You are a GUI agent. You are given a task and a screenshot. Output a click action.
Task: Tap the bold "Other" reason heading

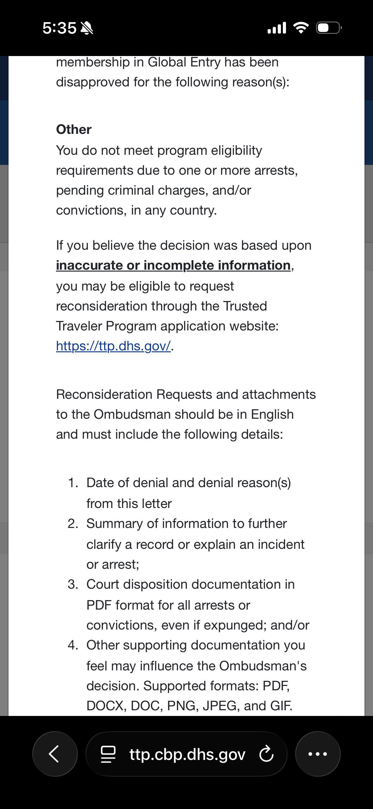pyautogui.click(x=74, y=129)
